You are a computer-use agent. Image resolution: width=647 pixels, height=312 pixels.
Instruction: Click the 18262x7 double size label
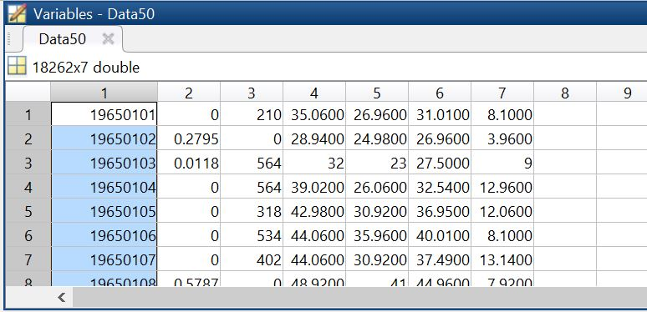[86, 67]
